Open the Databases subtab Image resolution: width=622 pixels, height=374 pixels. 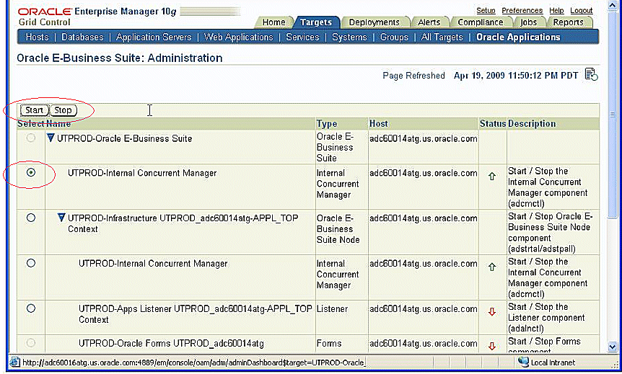pyautogui.click(x=82, y=37)
